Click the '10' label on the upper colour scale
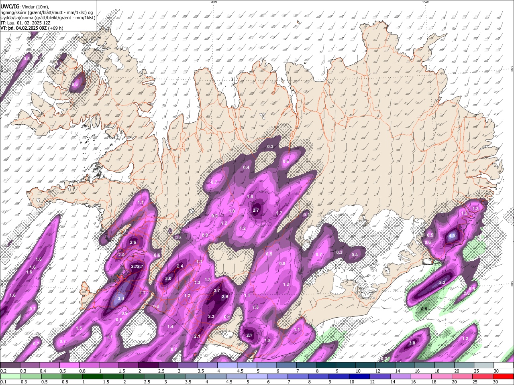Image resolution: width=514 pixels, height=385 pixels. coord(357,371)
